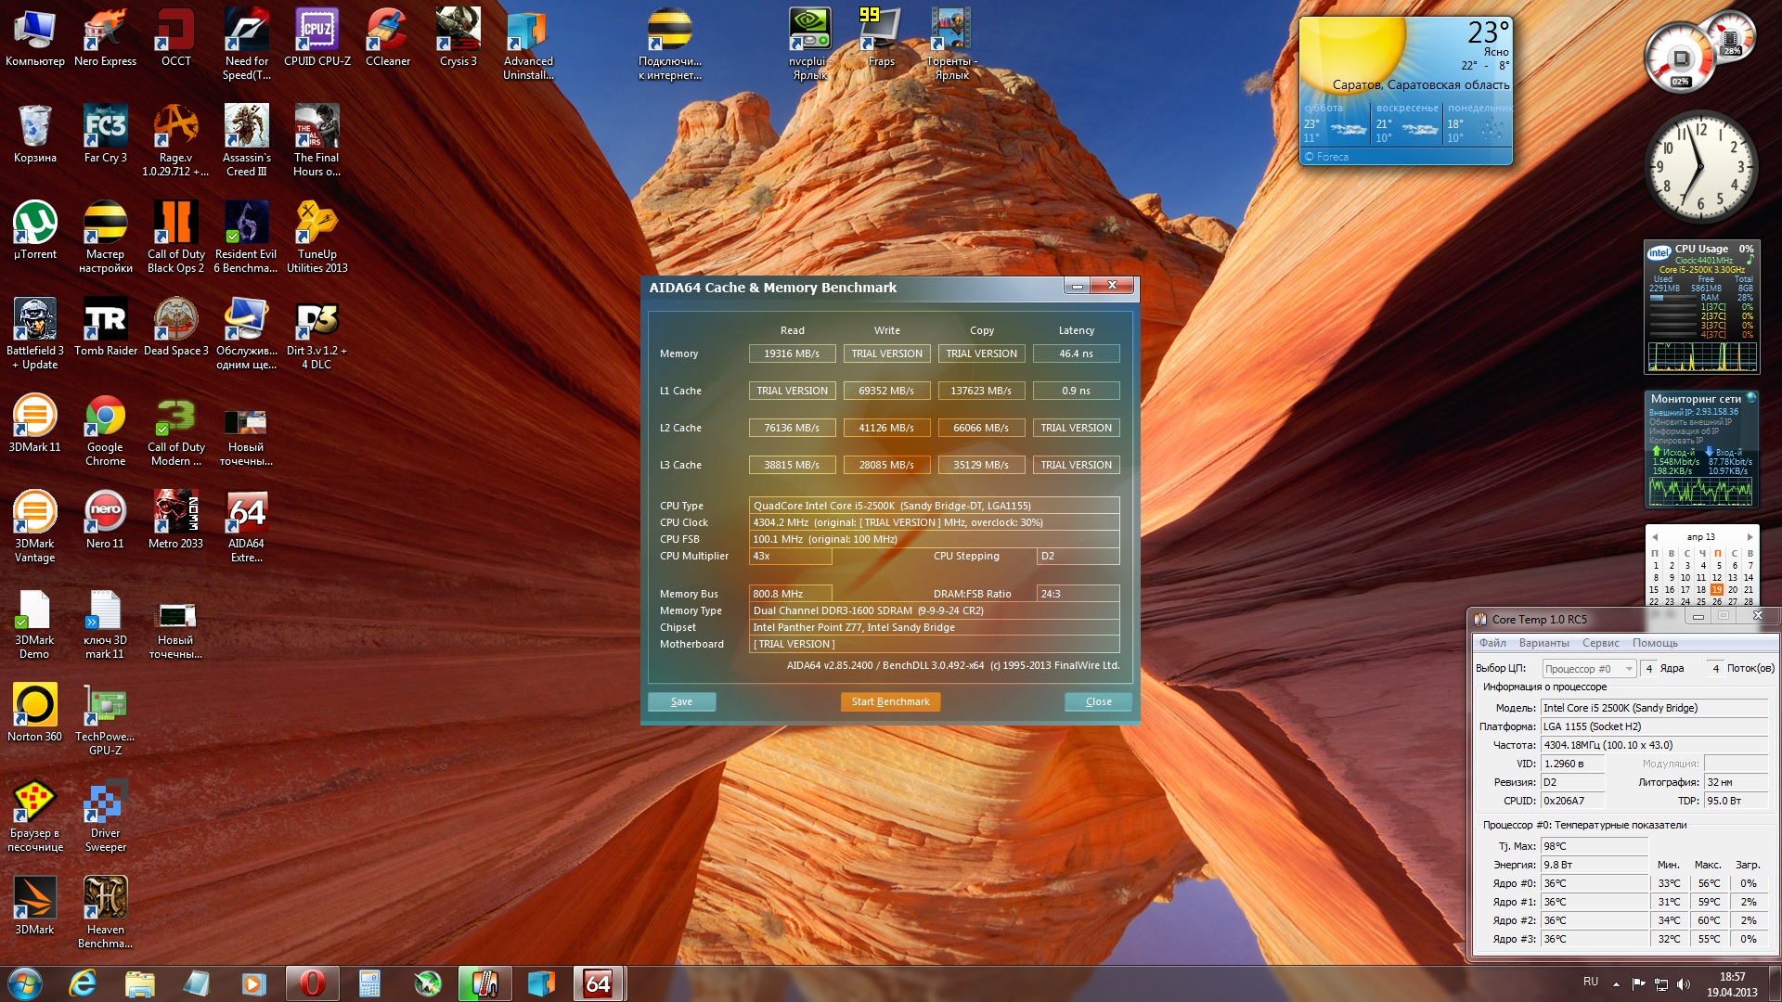
Task: Show hidden tray icons arrow
Action: point(1616,983)
